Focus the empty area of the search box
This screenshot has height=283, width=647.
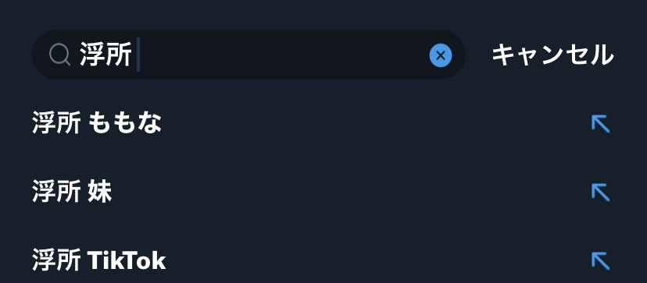pos(283,55)
